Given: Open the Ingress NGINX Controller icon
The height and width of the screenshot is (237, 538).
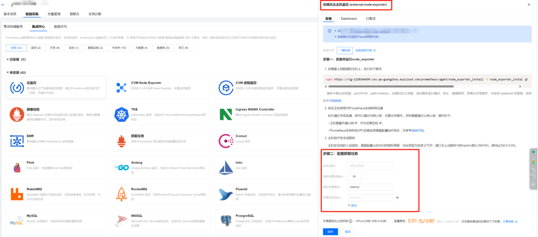Looking at the screenshot, I should [226, 114].
